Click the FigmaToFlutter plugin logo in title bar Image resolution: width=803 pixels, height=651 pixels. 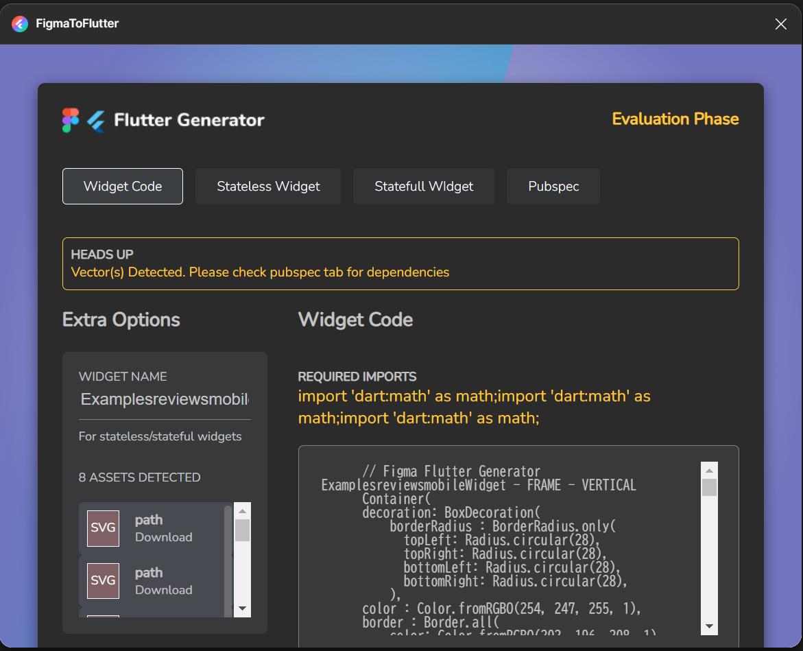click(x=20, y=23)
